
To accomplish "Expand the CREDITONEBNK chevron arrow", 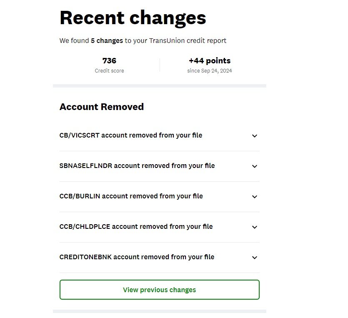I will pyautogui.click(x=255, y=258).
